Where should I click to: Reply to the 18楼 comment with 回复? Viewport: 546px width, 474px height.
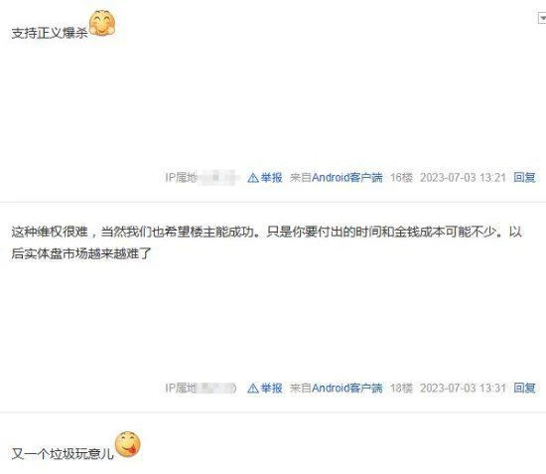coord(524,389)
